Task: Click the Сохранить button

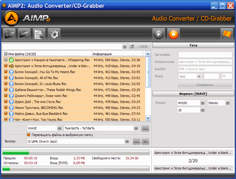Action: point(205,85)
